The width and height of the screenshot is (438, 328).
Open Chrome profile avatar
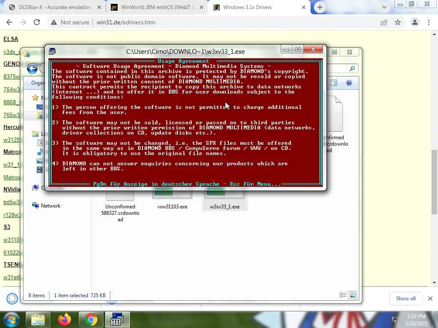pyautogui.click(x=415, y=22)
